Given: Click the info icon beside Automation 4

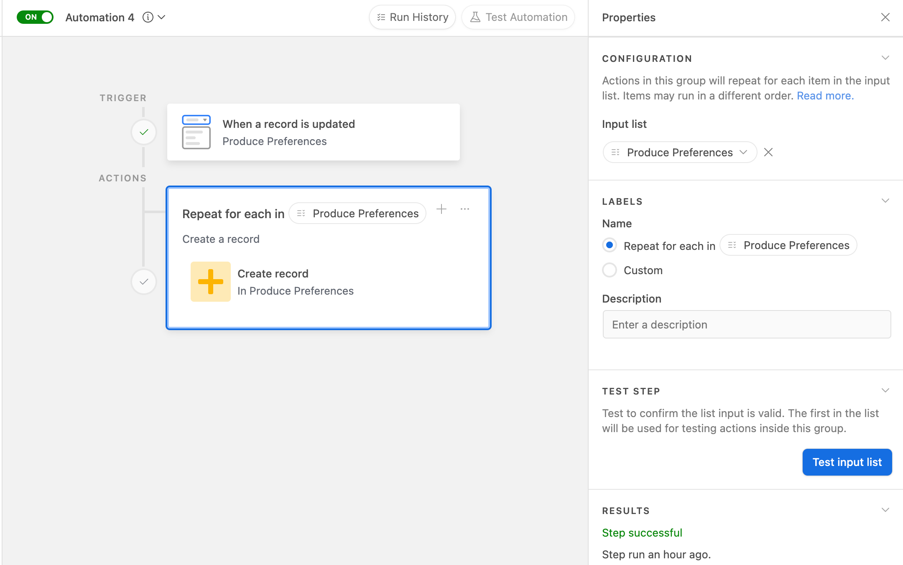Looking at the screenshot, I should click(x=148, y=17).
